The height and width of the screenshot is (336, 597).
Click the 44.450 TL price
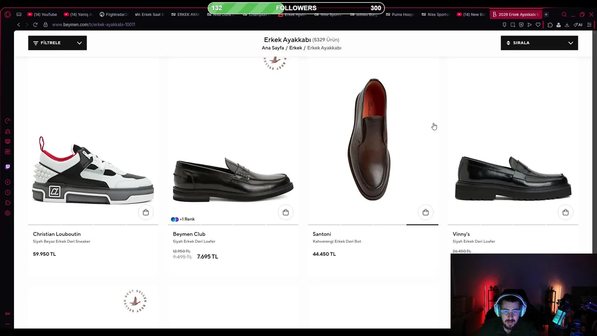[324, 254]
